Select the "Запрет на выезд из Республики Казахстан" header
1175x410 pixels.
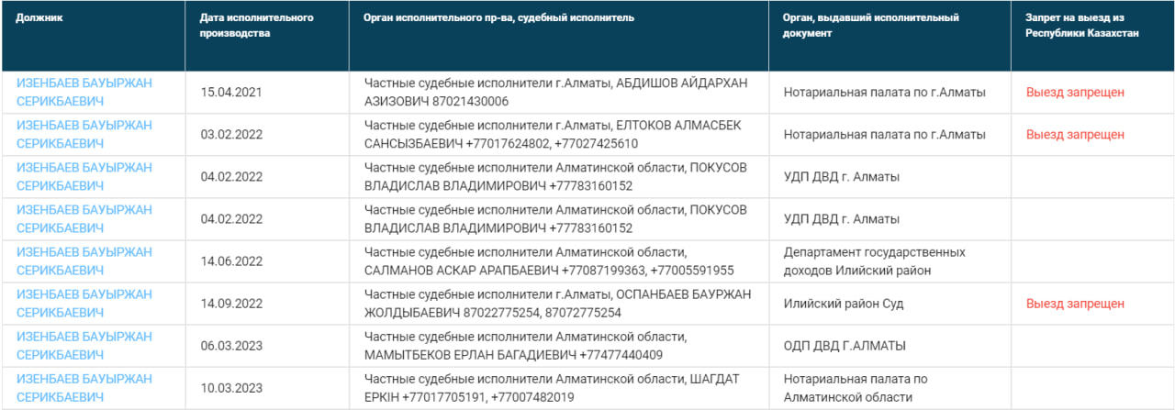click(1082, 25)
